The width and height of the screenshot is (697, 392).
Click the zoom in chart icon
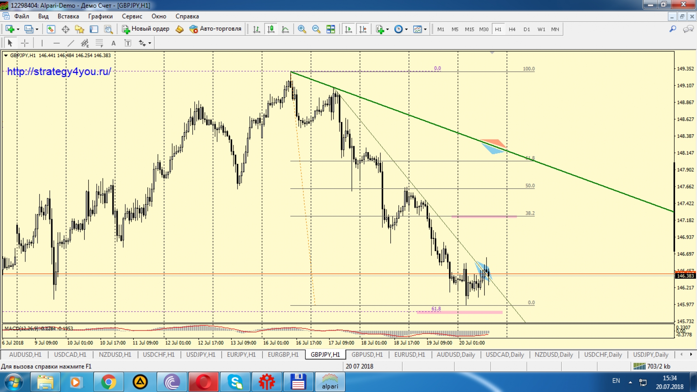point(302,29)
